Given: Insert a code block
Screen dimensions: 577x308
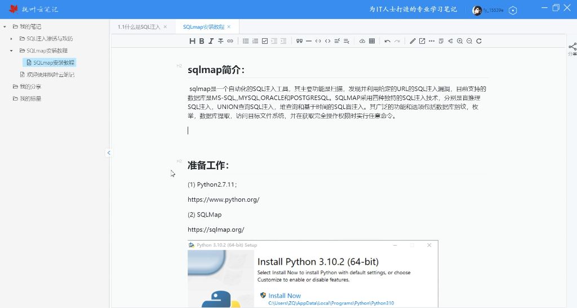Looking at the screenshot, I should click(327, 41).
